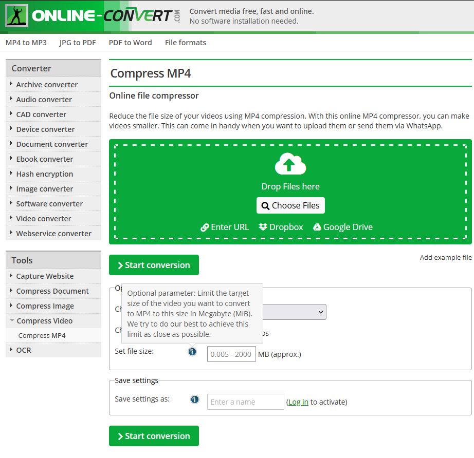Expand the Document converter arrow
This screenshot has width=474, height=458.
click(x=11, y=143)
